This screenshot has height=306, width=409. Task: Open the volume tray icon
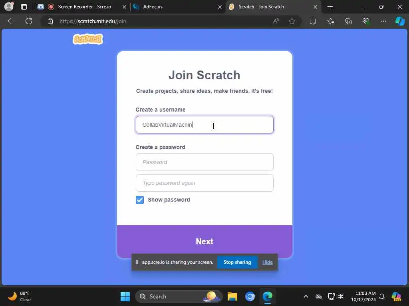point(341,296)
